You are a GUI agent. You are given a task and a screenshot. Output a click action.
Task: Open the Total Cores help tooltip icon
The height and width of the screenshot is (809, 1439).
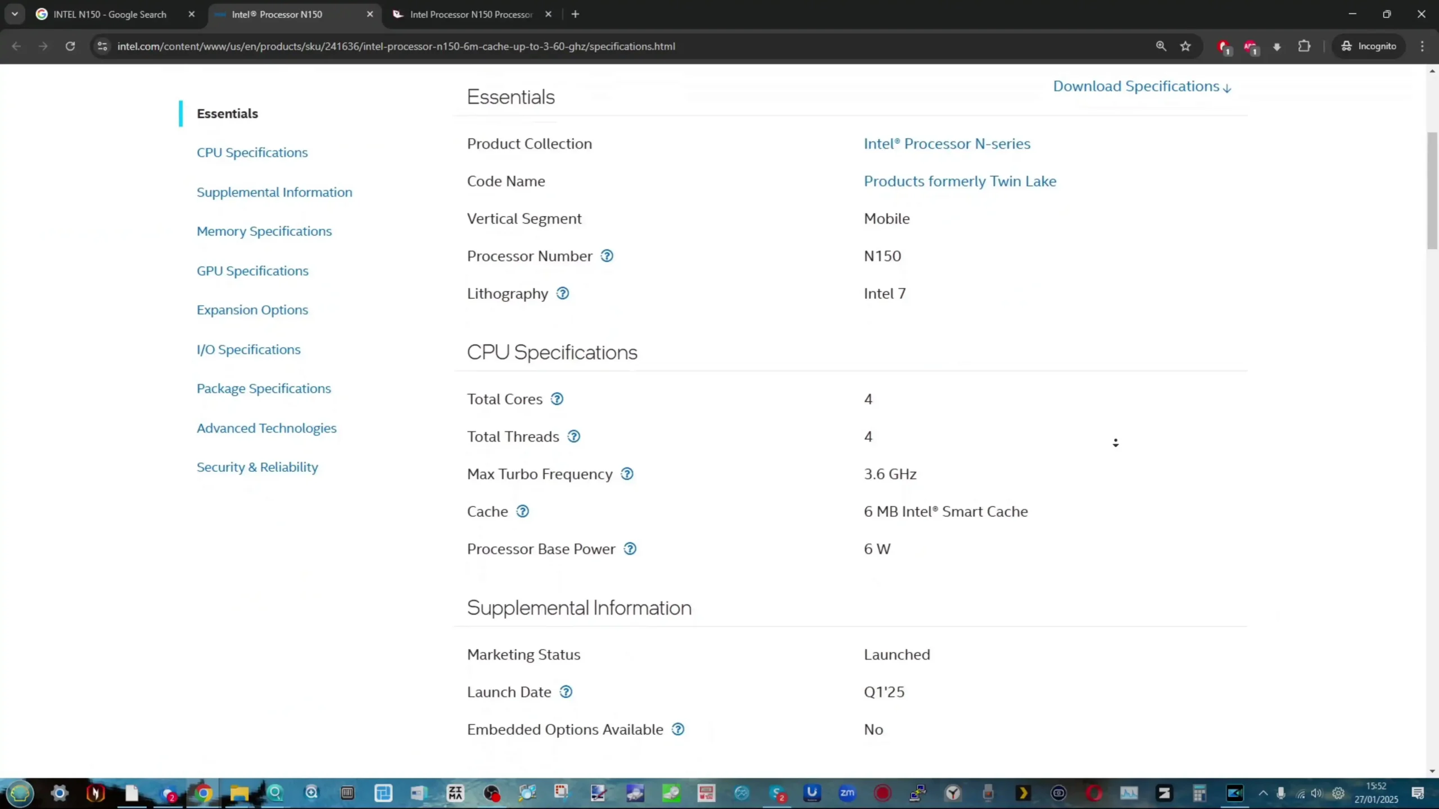556,399
